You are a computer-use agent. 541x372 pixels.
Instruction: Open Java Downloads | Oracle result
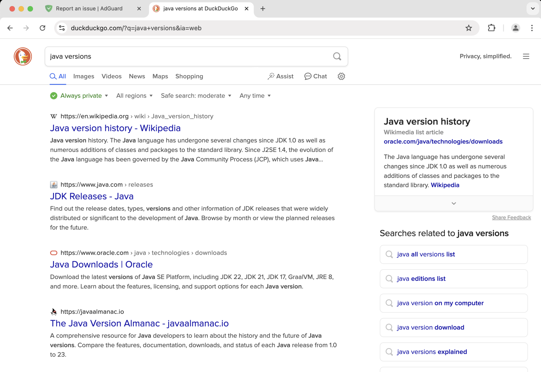[101, 264]
